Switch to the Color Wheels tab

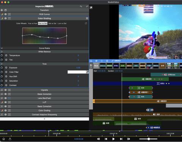click(21, 23)
